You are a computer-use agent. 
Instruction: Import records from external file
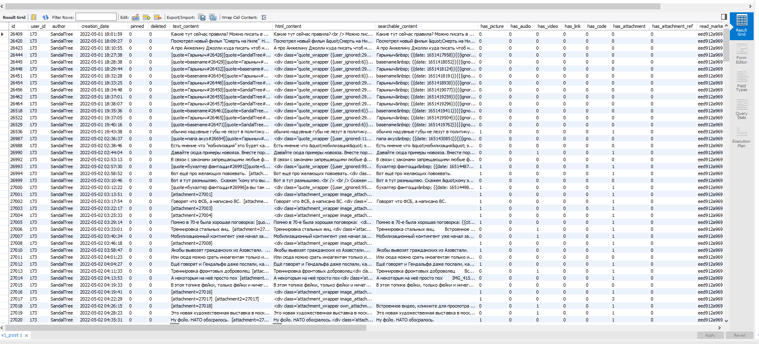coord(213,17)
